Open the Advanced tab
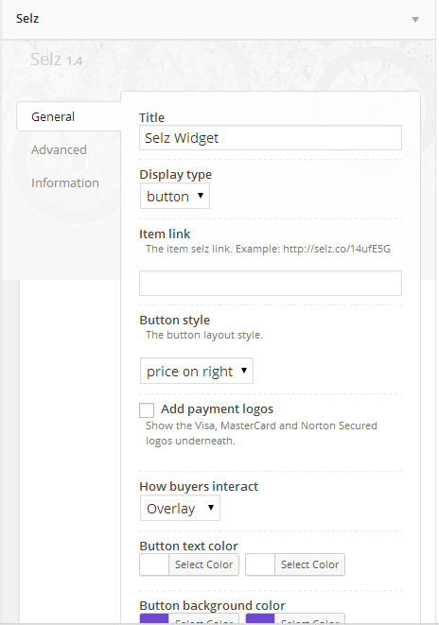Image resolution: width=439 pixels, height=625 pixels. (59, 150)
